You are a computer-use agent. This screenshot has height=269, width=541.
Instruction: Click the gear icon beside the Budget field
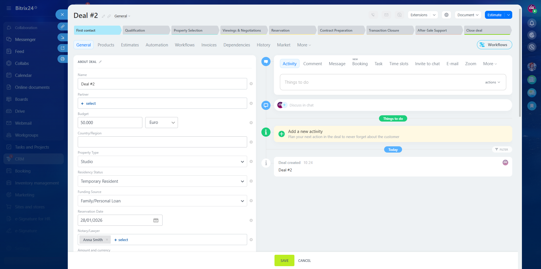tap(251, 123)
